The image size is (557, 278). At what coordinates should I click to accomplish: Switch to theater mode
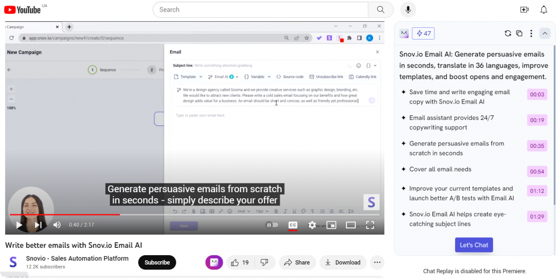point(350,225)
